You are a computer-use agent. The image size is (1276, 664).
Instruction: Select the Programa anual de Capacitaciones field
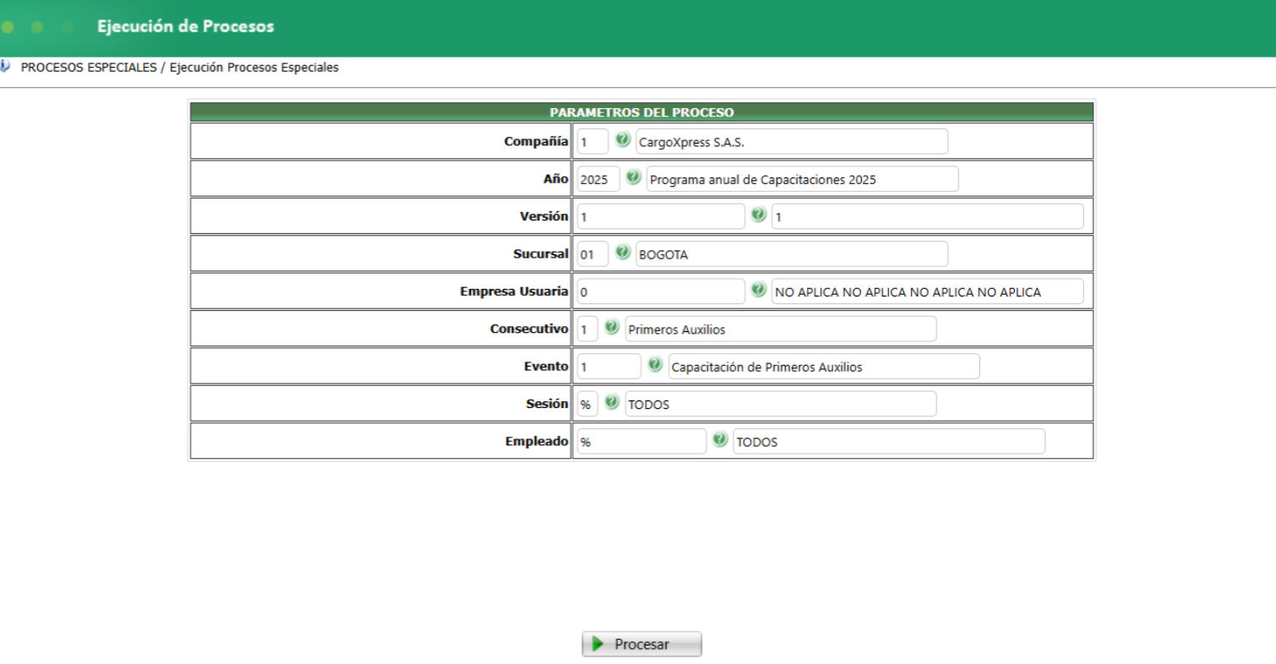coord(803,179)
